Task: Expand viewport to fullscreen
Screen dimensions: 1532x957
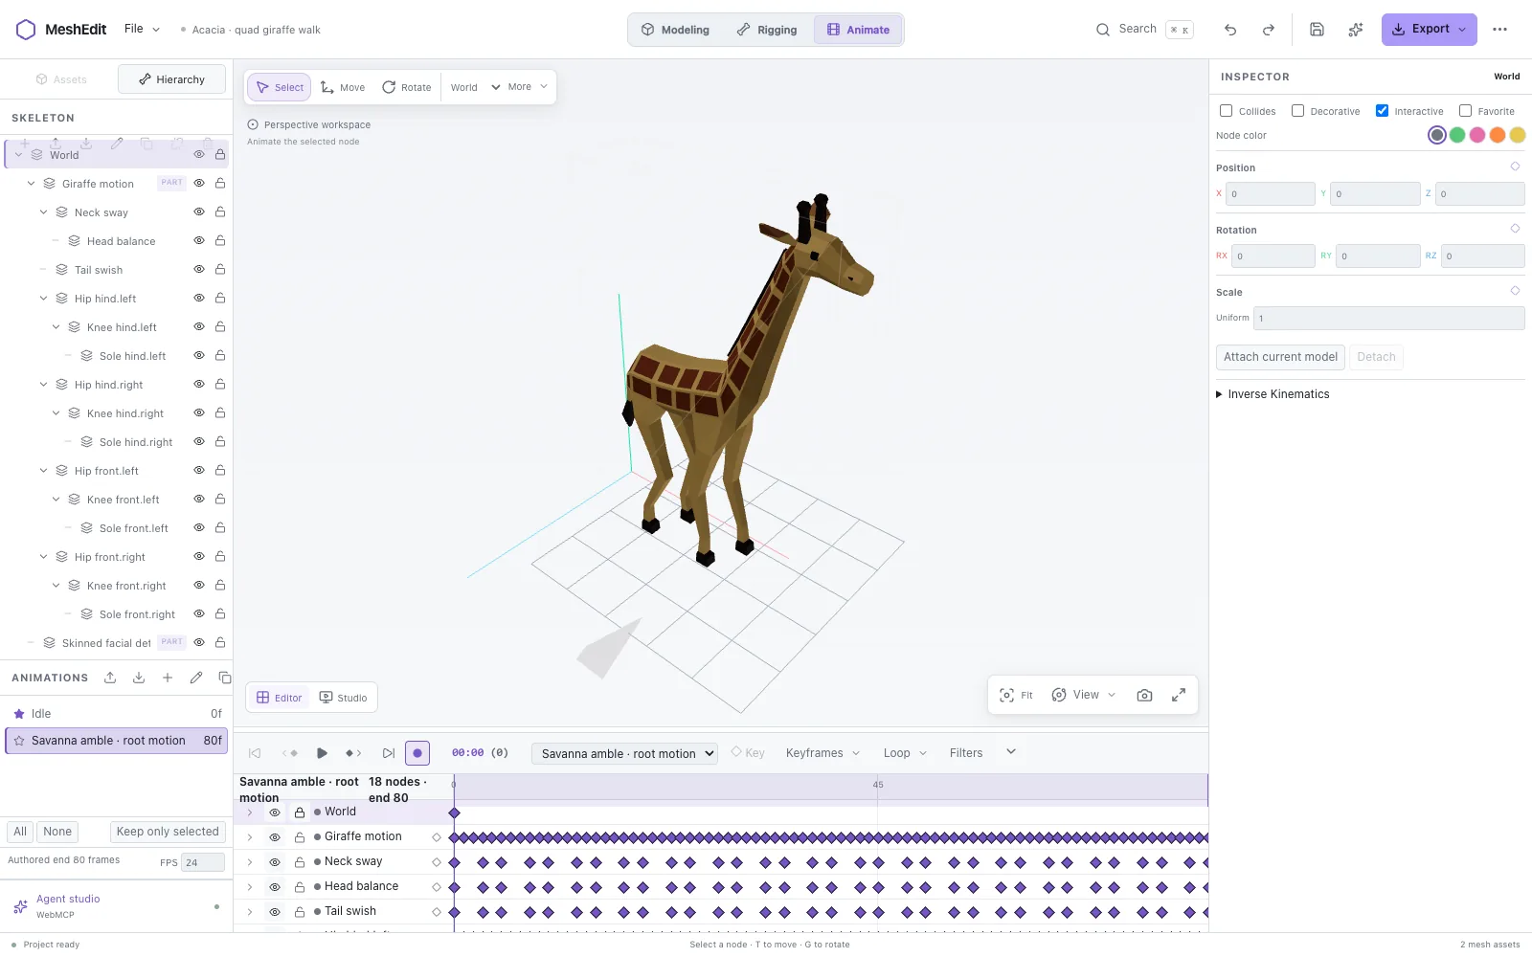Action: pos(1179,696)
